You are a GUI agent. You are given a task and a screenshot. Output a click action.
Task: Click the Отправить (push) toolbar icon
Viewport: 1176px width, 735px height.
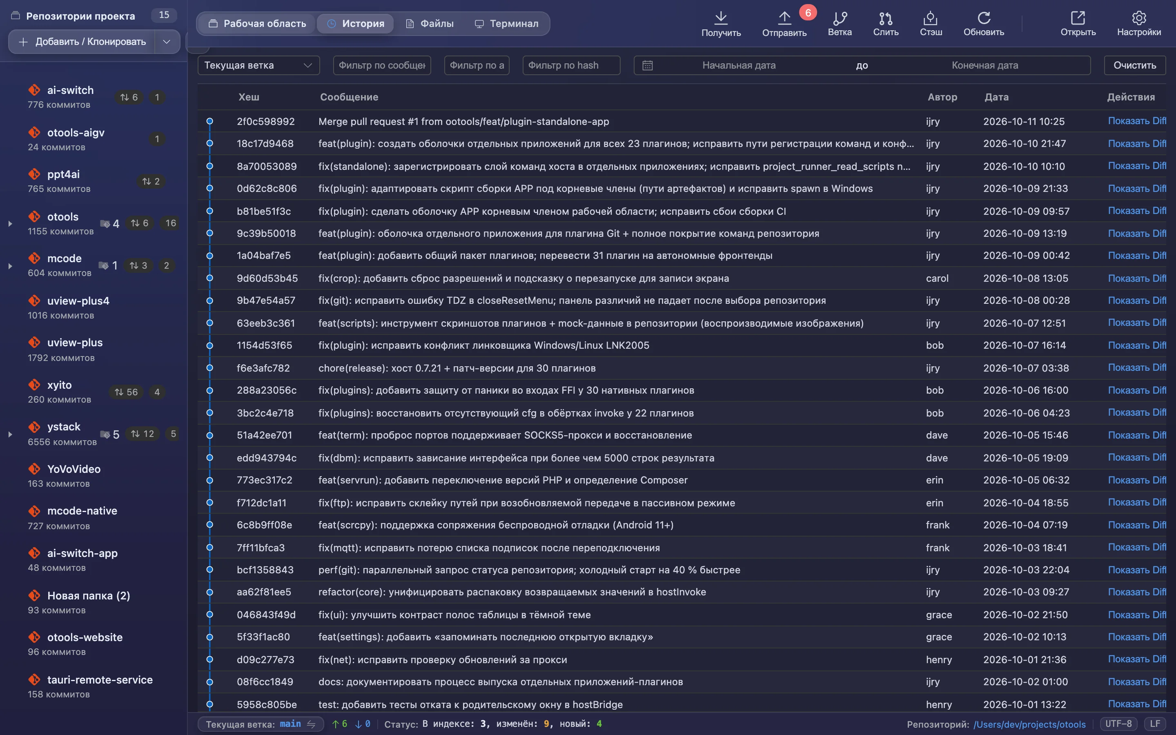point(784,18)
